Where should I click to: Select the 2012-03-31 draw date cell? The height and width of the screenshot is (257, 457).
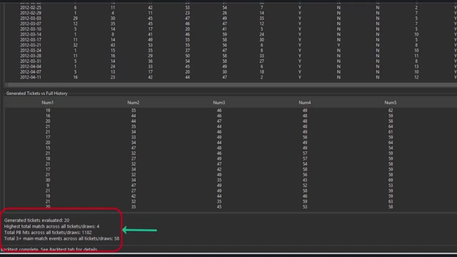tap(31, 61)
